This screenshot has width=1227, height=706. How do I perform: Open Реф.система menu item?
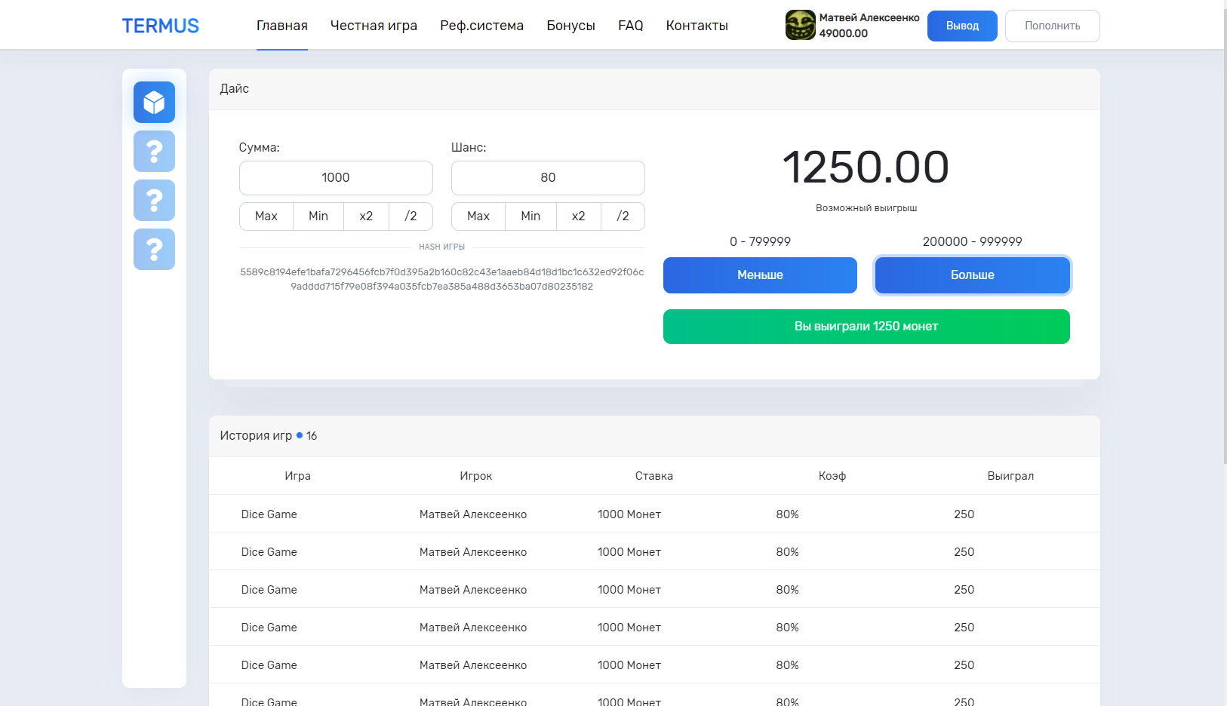tap(481, 26)
